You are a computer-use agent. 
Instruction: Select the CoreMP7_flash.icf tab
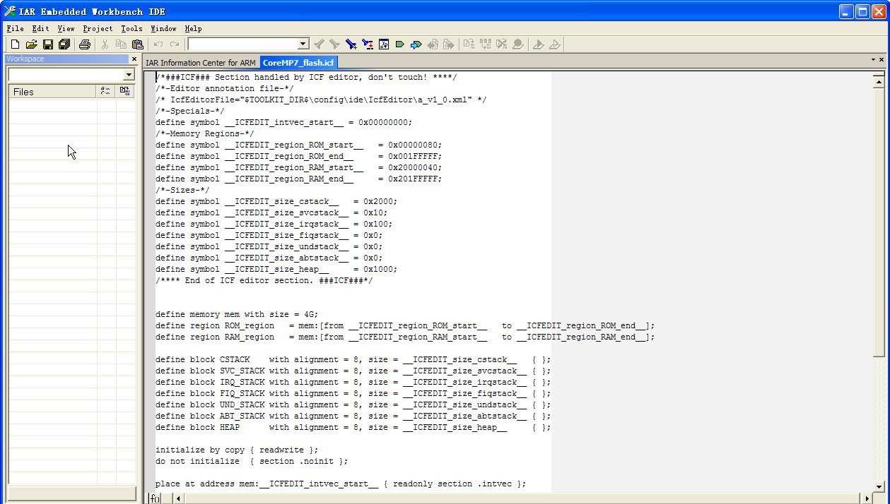point(298,63)
